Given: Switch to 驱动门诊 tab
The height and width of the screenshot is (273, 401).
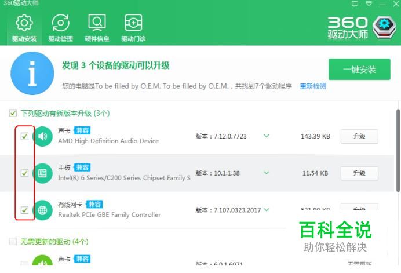Looking at the screenshot, I should (133, 28).
